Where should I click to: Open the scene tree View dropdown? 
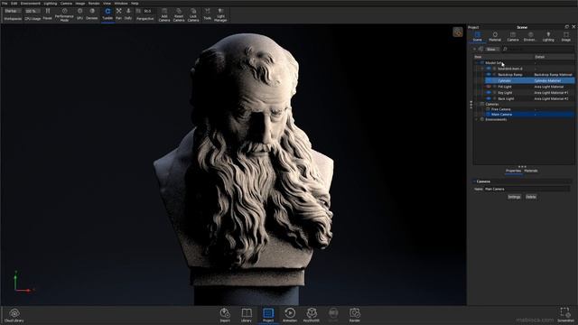pos(491,49)
